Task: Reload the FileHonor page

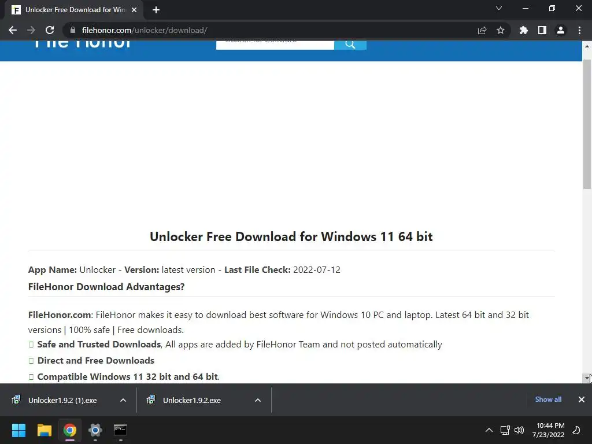Action: tap(50, 30)
